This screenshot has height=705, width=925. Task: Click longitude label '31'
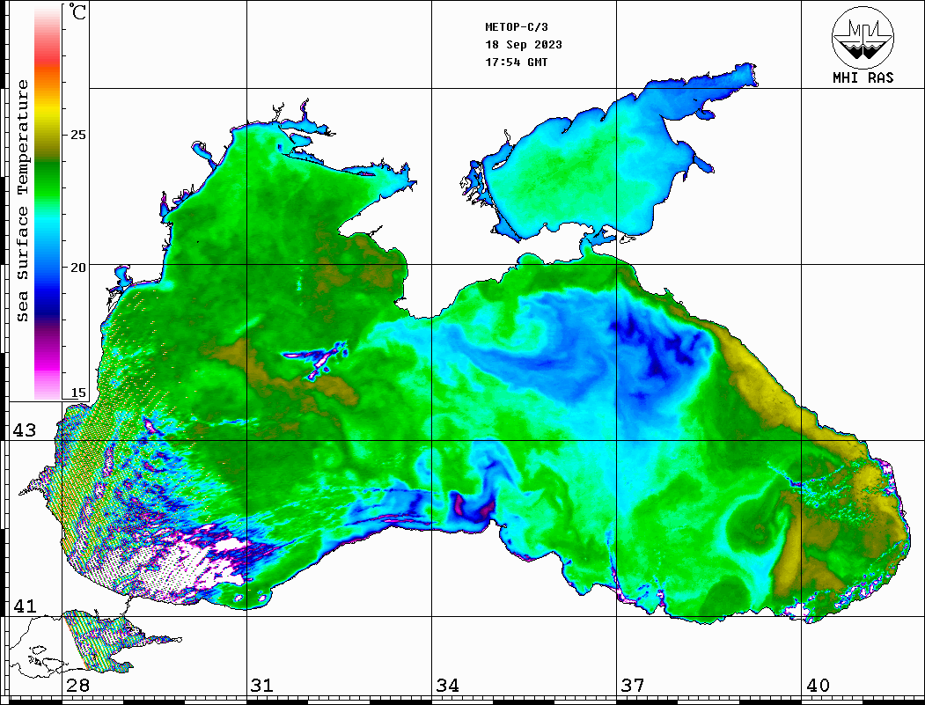click(262, 686)
